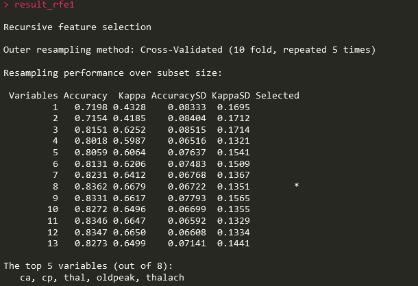Viewport: 418px width, 286px height.
Task: Click the Selected column header
Action: point(278,95)
